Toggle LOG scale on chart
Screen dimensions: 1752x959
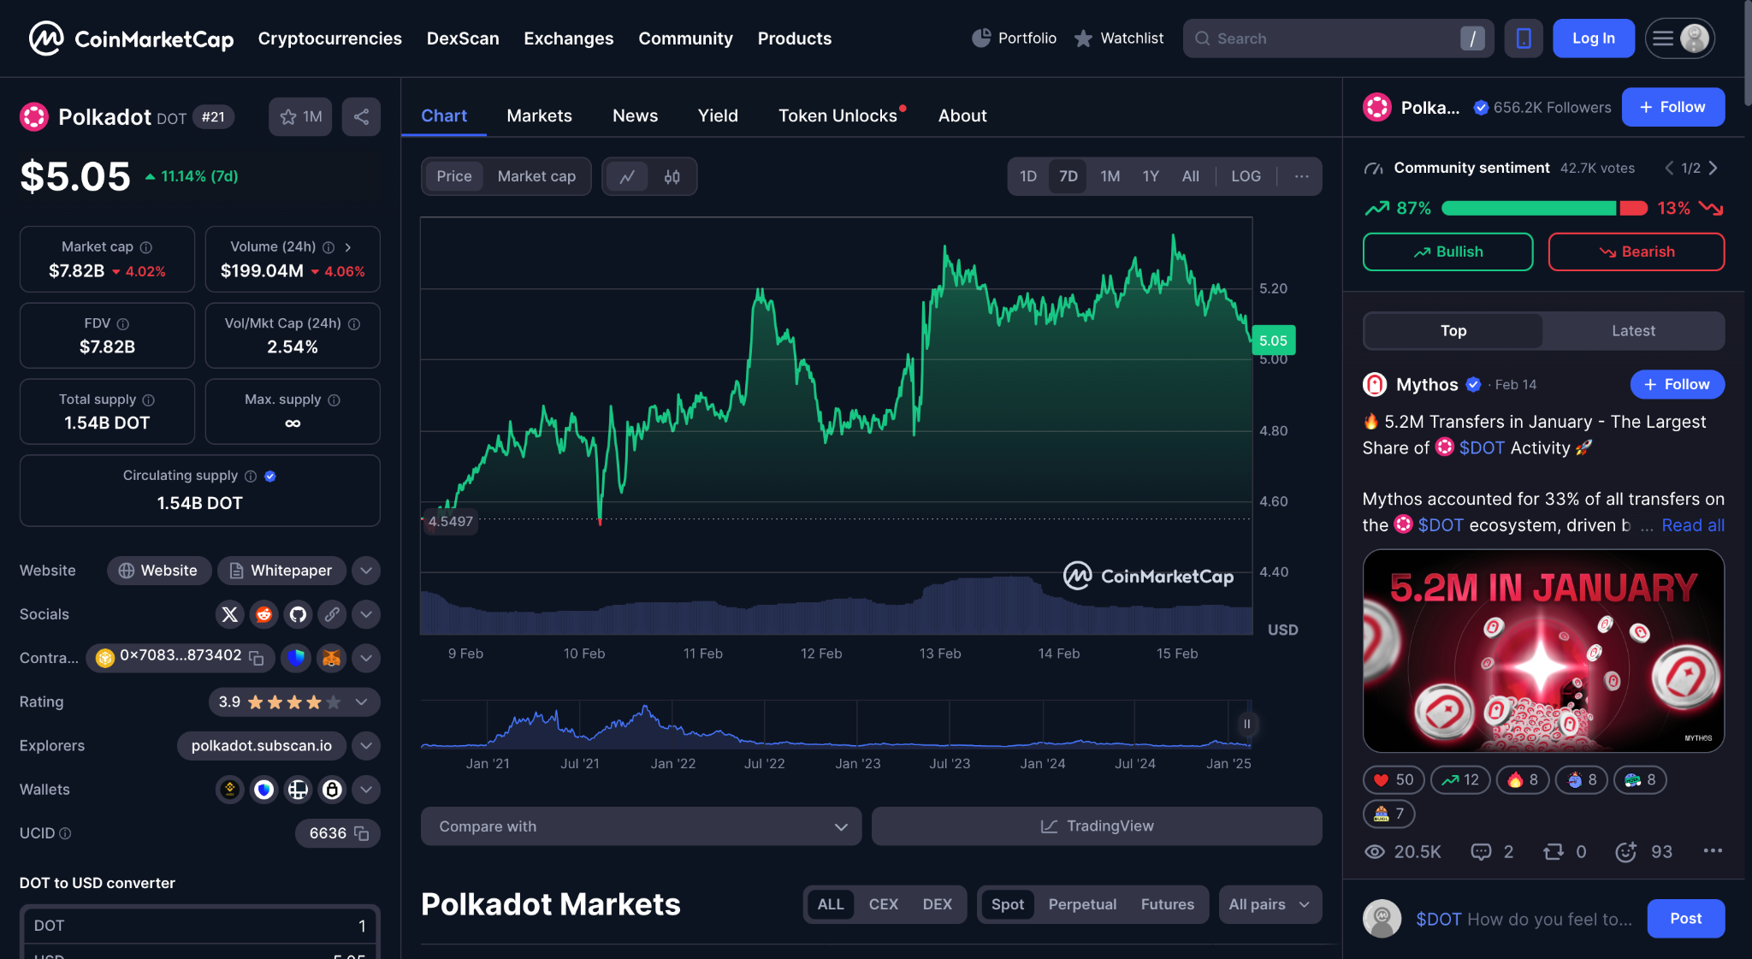pos(1246,176)
